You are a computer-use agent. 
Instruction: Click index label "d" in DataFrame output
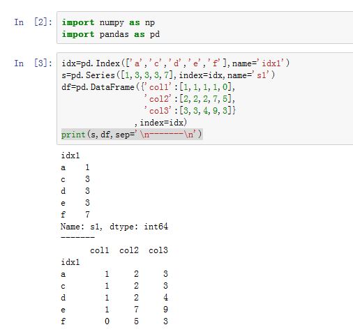coord(63,298)
